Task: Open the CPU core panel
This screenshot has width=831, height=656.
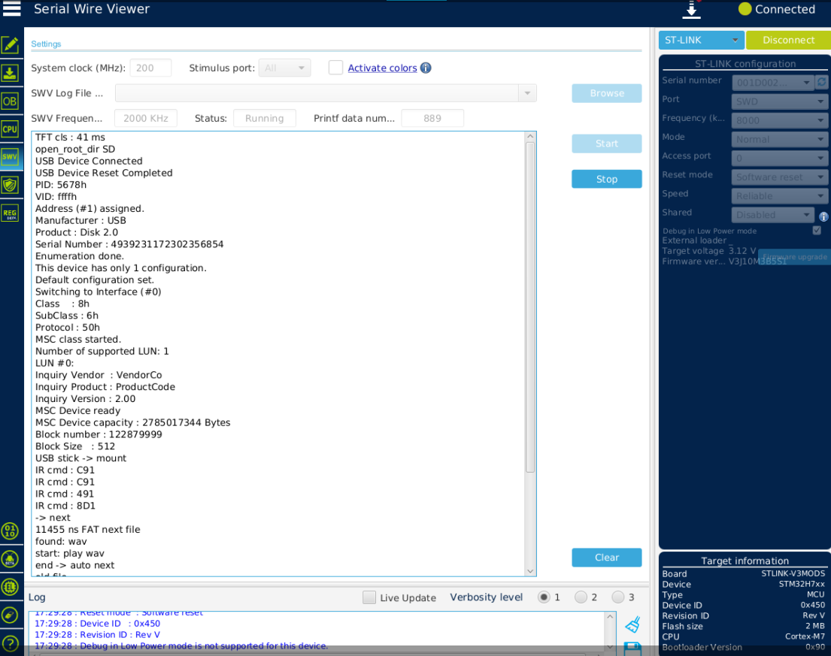Action: point(10,128)
